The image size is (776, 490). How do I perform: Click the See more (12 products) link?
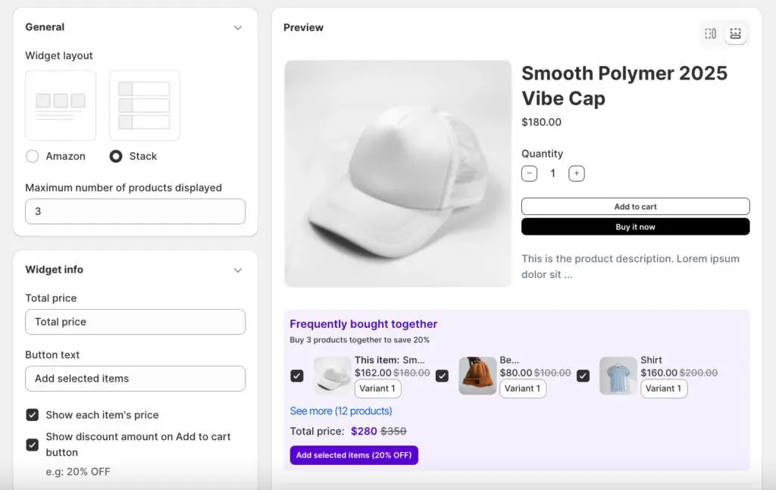341,411
